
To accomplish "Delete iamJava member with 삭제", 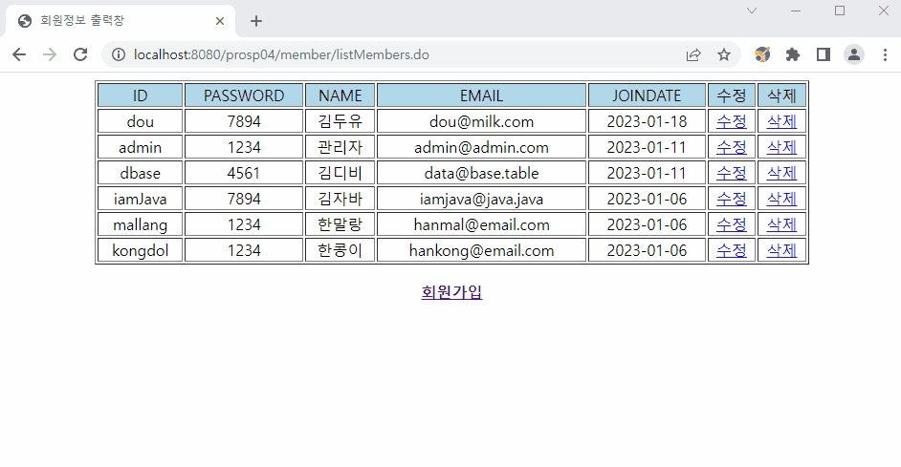I will tap(782, 199).
